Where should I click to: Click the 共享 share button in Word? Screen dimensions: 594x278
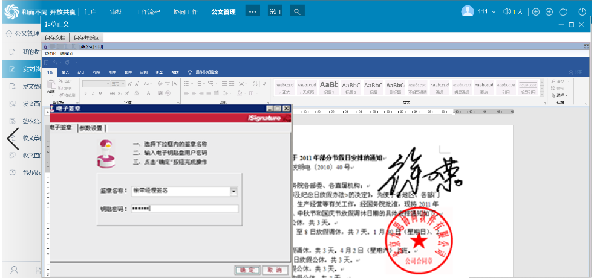point(575,72)
